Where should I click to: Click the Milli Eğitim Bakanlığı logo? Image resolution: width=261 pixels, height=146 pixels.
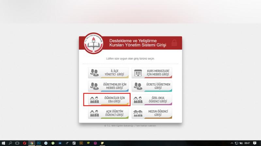(93, 44)
